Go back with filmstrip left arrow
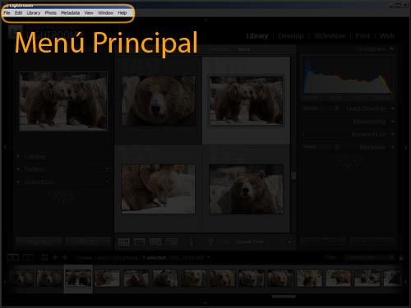Viewport: 411px width, 308px height. click(x=55, y=257)
